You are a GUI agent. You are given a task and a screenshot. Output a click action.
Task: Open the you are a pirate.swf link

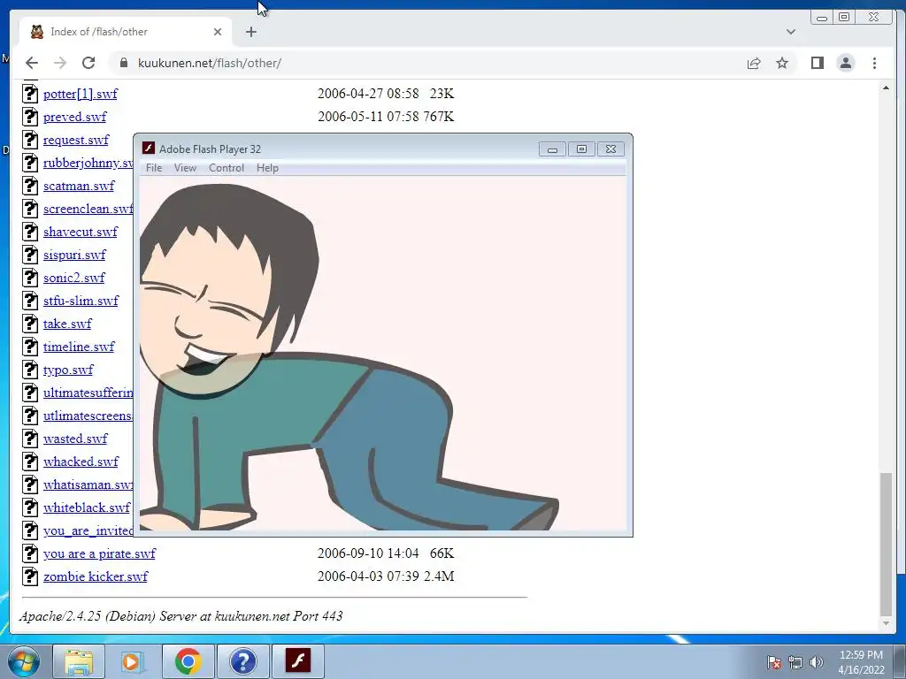pos(99,553)
